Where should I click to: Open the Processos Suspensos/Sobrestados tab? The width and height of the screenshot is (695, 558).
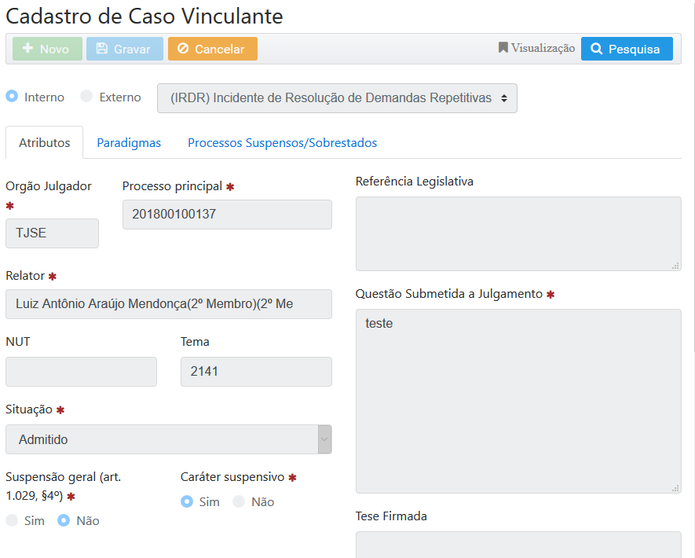point(282,143)
